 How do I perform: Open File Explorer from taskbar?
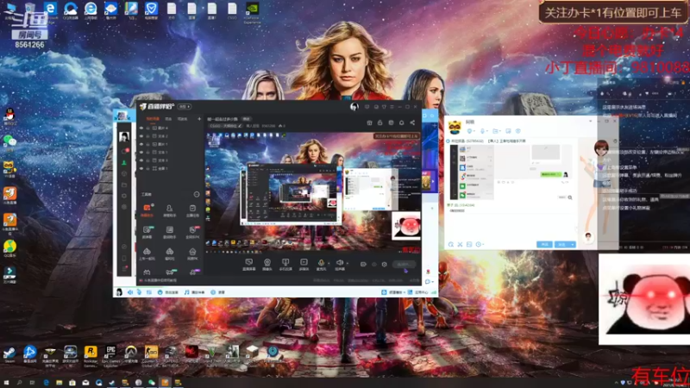(59, 383)
